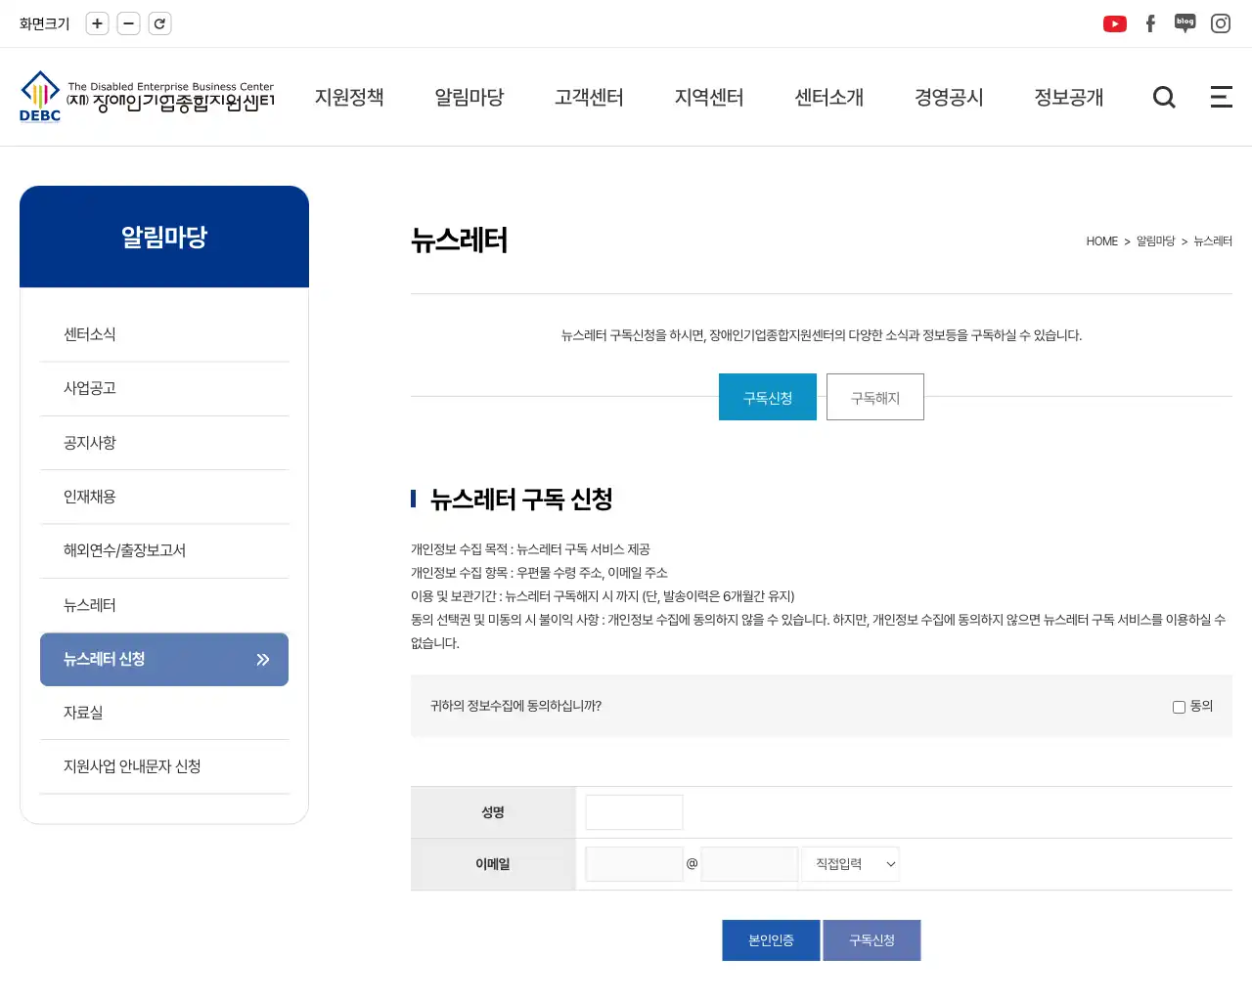Click the 화면크기 label
The height and width of the screenshot is (1001, 1252).
[45, 23]
